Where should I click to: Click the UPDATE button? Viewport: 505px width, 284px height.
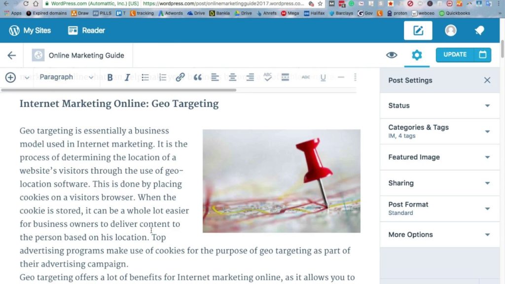(455, 55)
